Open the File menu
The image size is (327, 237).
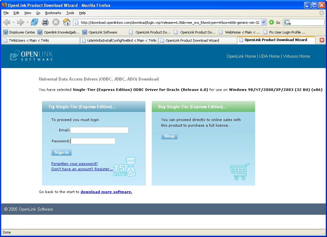[x=6, y=13]
